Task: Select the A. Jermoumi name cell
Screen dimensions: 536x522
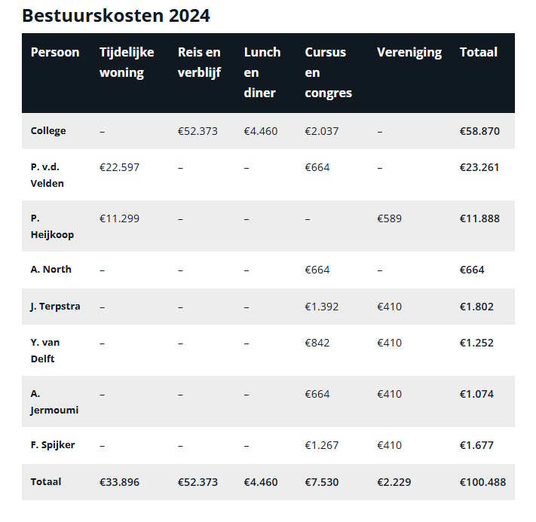Action: click(54, 401)
